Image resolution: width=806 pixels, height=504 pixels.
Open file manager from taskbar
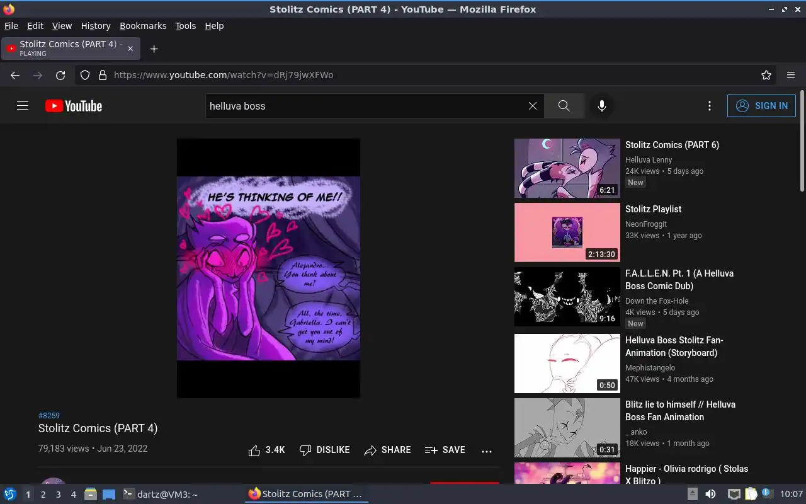pyautogui.click(x=90, y=494)
